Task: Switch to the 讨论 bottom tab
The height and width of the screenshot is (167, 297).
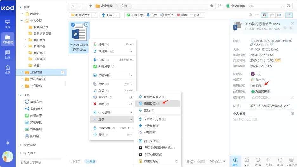Action: [269, 162]
